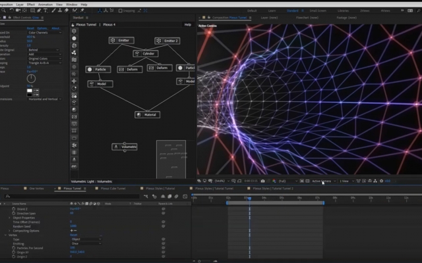Open the Layer menu

20,5
